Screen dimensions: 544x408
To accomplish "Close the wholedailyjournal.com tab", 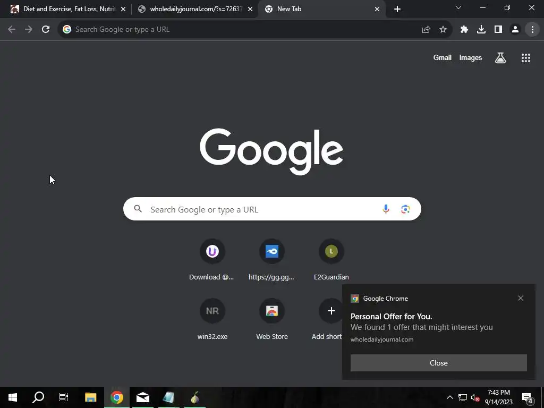I will coord(250,9).
